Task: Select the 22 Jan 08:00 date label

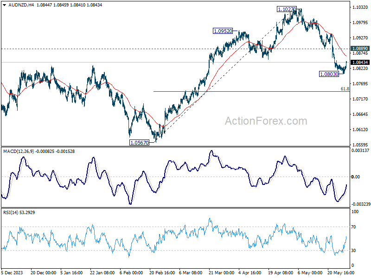Action: tap(102, 272)
